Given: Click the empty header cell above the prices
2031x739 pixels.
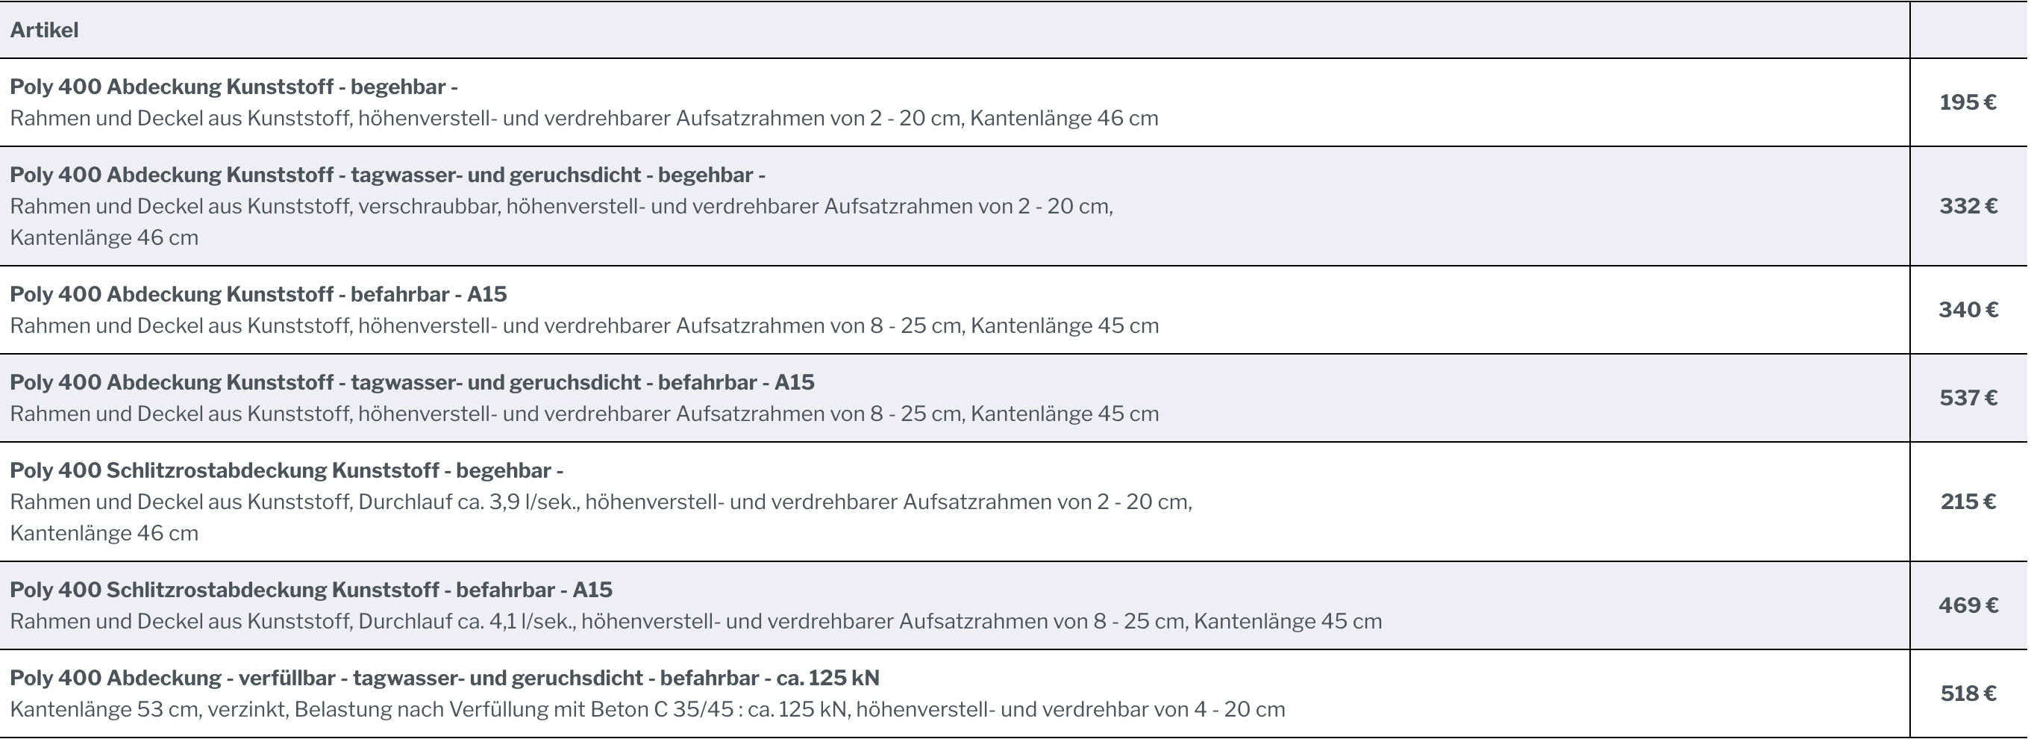Looking at the screenshot, I should click(x=1968, y=30).
